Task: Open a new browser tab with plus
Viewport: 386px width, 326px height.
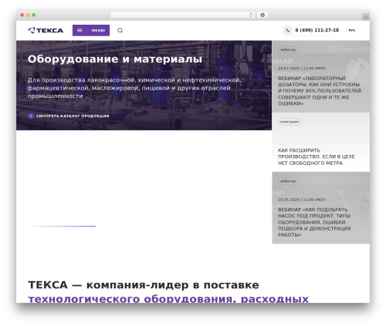Action: point(366,17)
